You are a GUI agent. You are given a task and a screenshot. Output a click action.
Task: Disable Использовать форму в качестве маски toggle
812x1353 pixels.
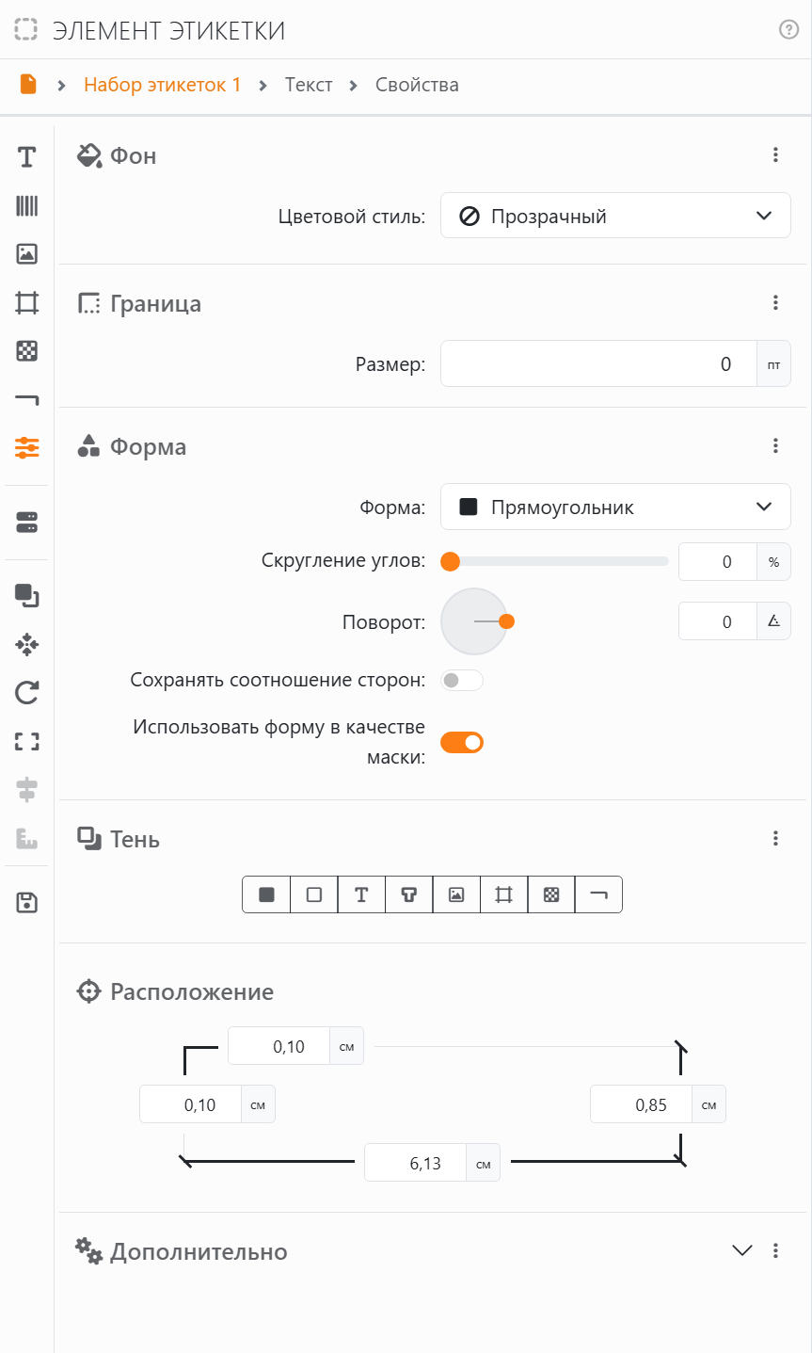click(462, 742)
